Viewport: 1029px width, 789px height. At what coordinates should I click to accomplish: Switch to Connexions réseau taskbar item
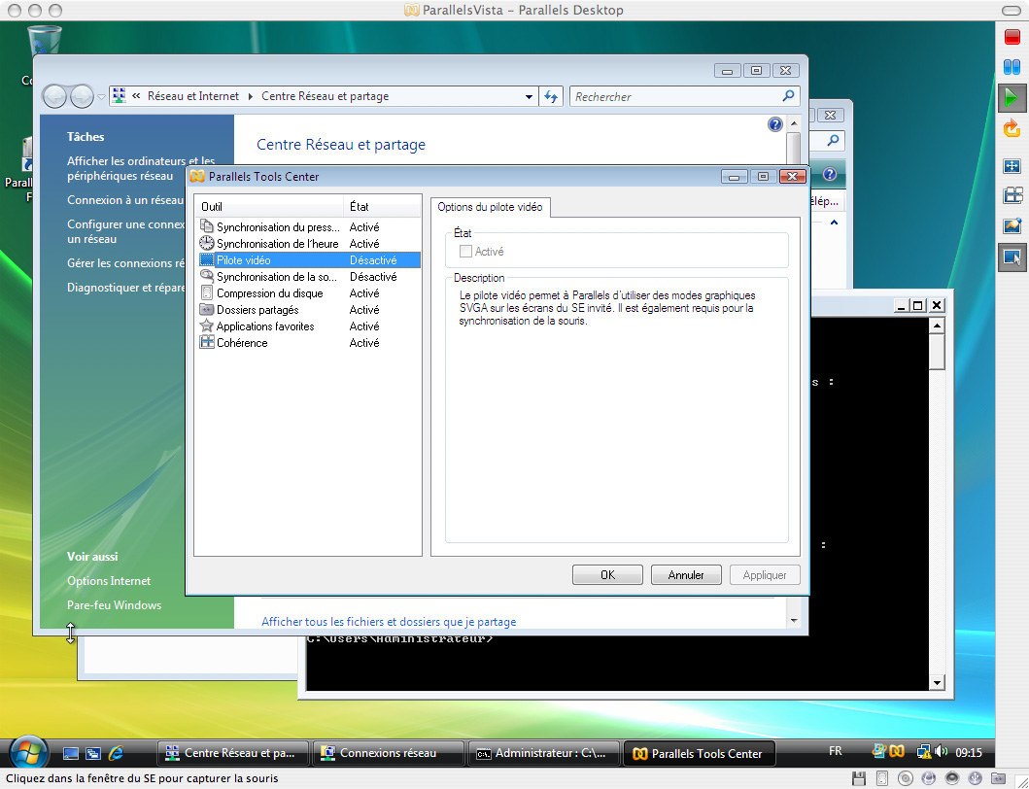pyautogui.click(x=389, y=753)
